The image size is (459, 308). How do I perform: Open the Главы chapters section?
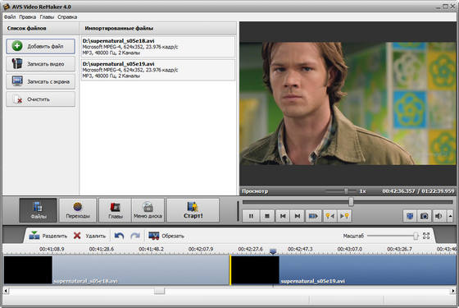[x=115, y=210]
